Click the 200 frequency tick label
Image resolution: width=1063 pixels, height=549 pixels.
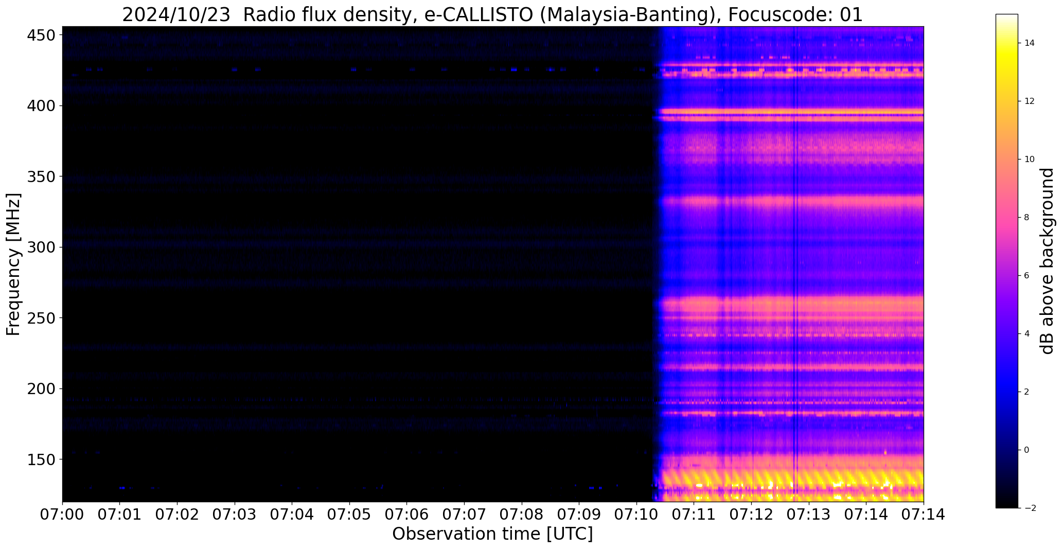(41, 388)
